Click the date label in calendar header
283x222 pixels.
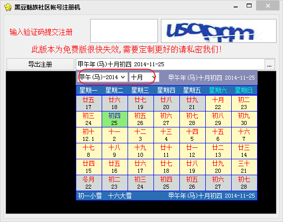coord(212,78)
